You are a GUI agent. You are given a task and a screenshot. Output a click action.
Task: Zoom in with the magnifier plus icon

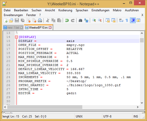(x=94, y=20)
